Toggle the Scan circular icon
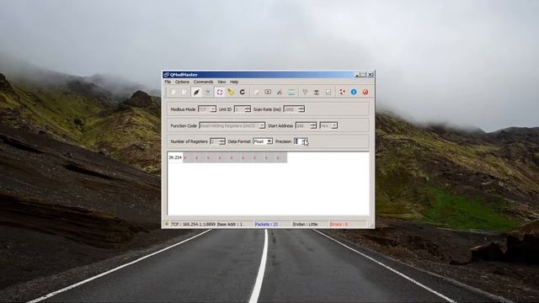The width and height of the screenshot is (539, 303). pos(219,92)
